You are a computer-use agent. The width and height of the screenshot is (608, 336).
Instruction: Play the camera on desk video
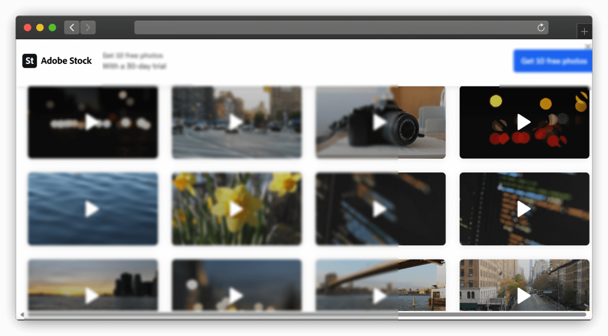pos(379,122)
